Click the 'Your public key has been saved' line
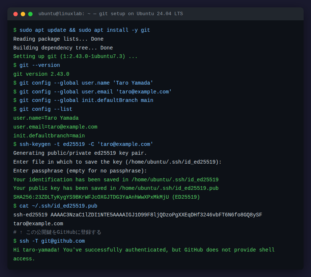 116,188
